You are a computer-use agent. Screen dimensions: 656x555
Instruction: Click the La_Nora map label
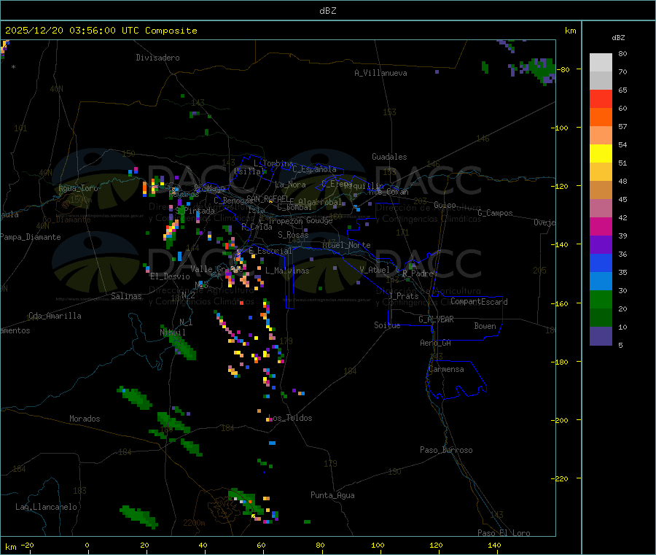(290, 185)
